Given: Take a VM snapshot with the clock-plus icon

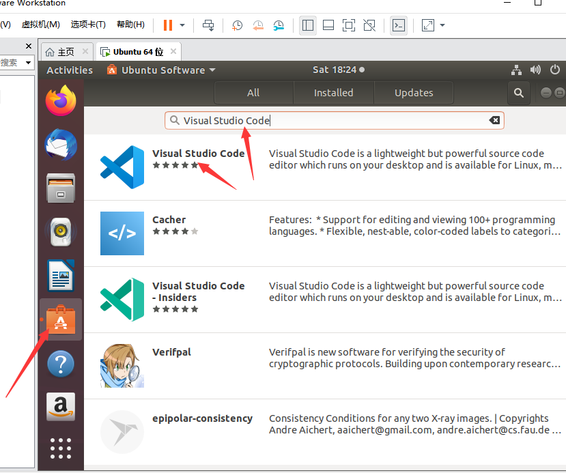Looking at the screenshot, I should pos(237,25).
